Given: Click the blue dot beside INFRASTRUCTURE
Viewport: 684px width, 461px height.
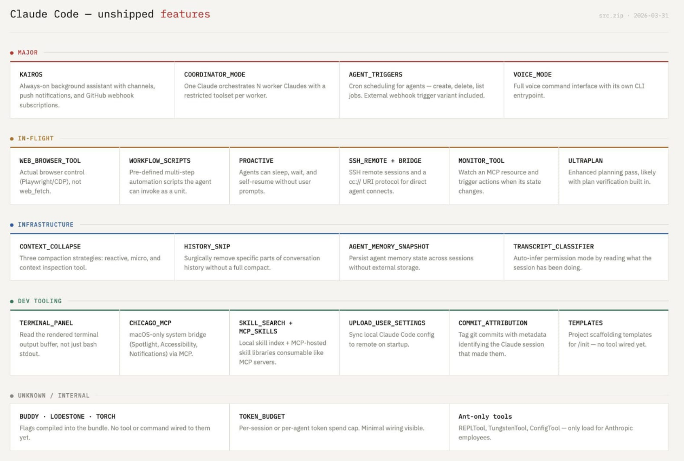Looking at the screenshot, I should pos(12,225).
